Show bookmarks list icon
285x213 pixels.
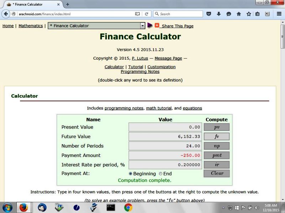pyautogui.click(x=257, y=14)
